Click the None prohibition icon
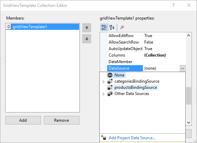 110,75
